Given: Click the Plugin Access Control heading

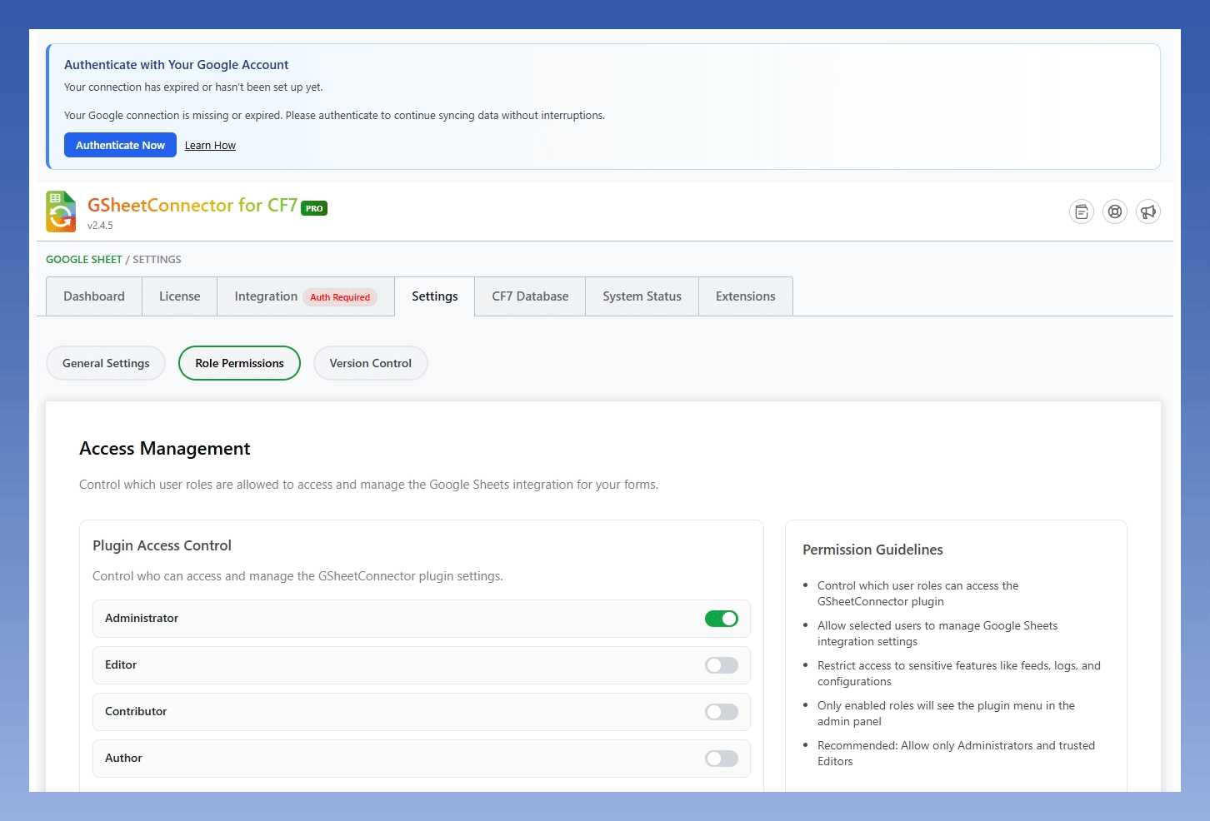Looking at the screenshot, I should [x=162, y=545].
